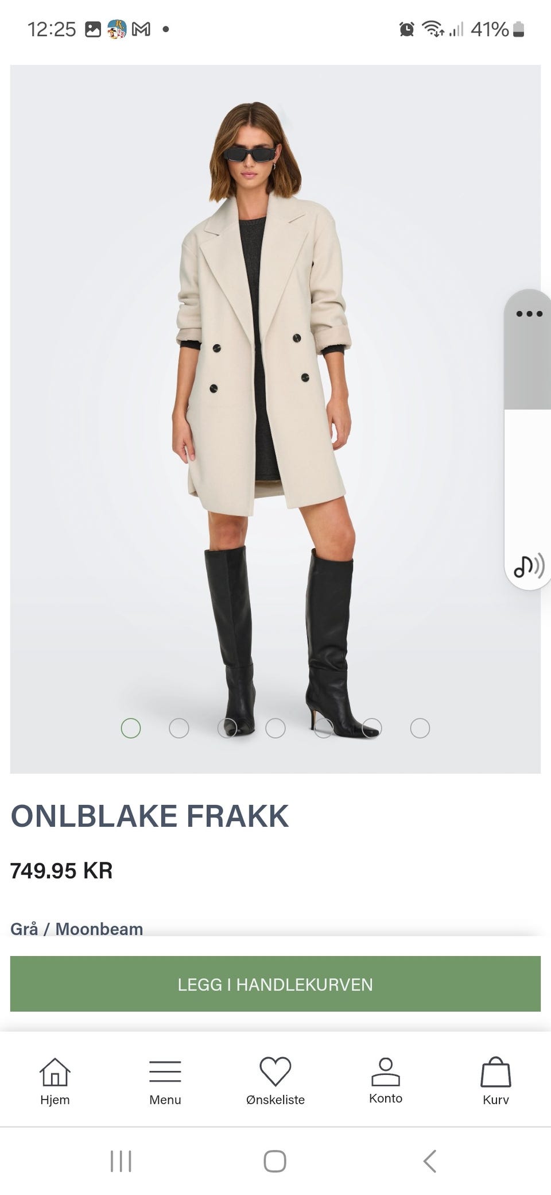Viewport: 551px width, 1195px height.
Task: Tap the sound music note icon
Action: click(x=529, y=566)
